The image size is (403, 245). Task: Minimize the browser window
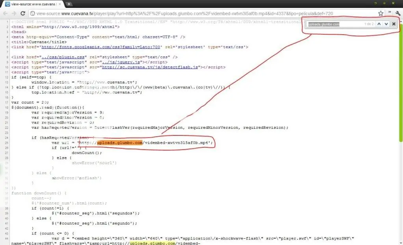tap(375, 3)
